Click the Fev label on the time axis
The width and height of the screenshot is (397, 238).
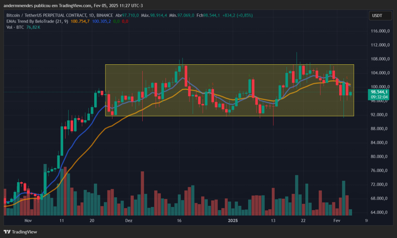[x=337, y=221]
